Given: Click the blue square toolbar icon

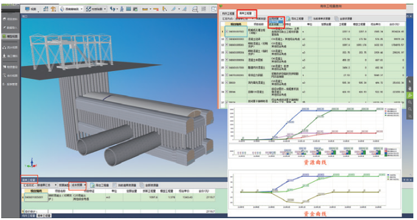Looking at the screenshot, I should click(128, 9).
